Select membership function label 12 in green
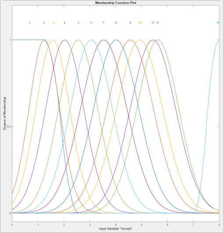224x233 pixels. pyautogui.click(x=158, y=23)
